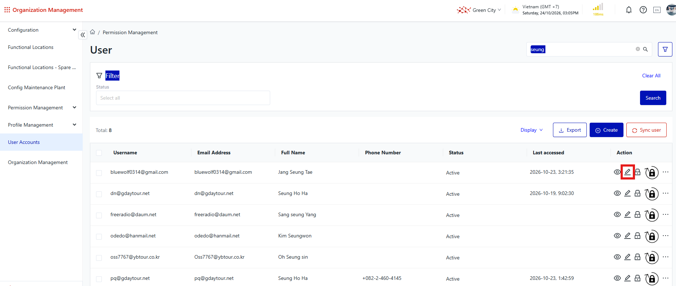Switch language via the EN icon
Viewport: 676px width, 286px height.
pos(657,10)
